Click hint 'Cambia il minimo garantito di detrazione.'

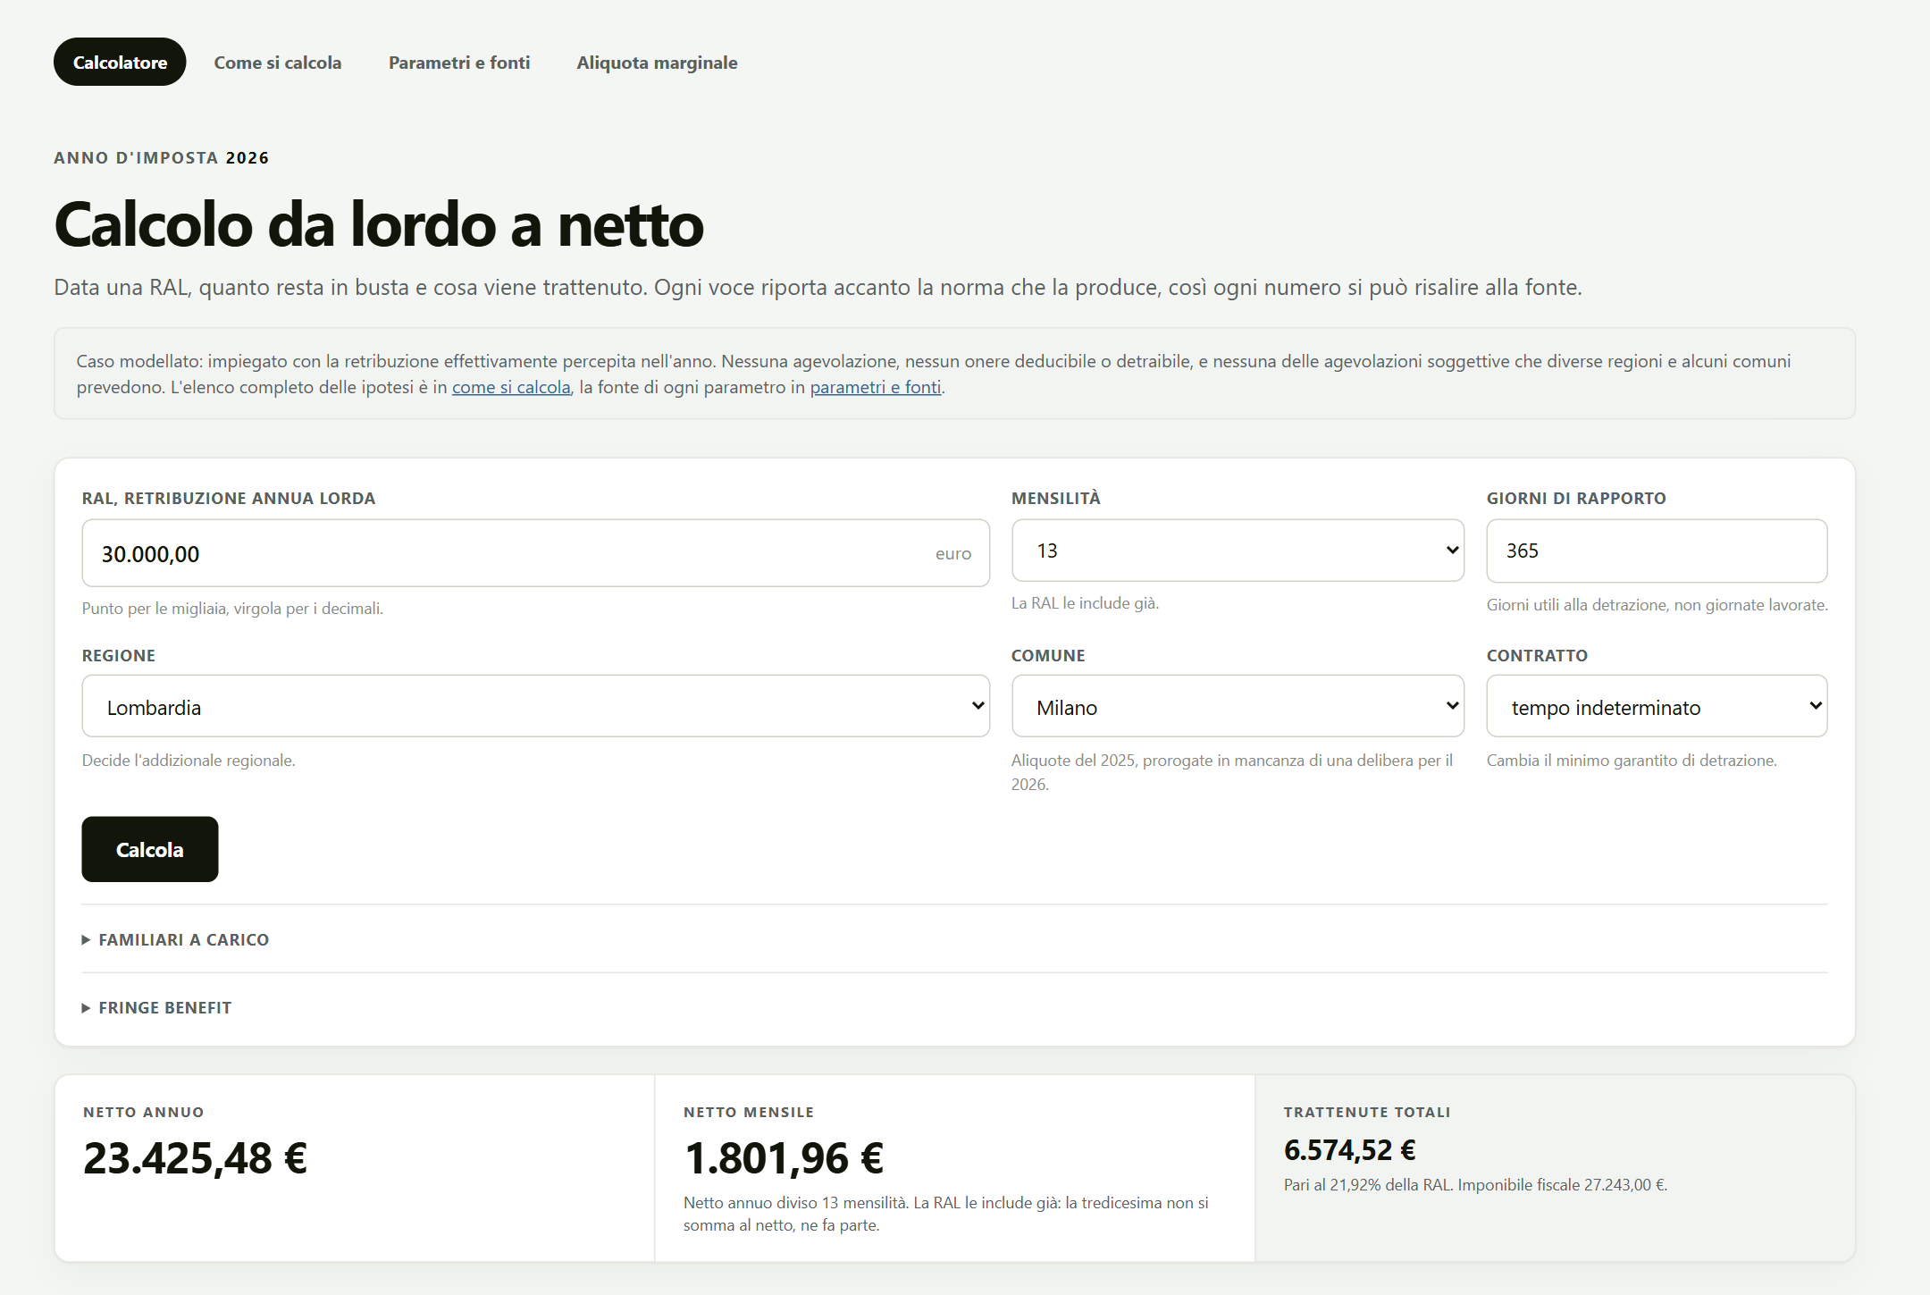[1632, 761]
